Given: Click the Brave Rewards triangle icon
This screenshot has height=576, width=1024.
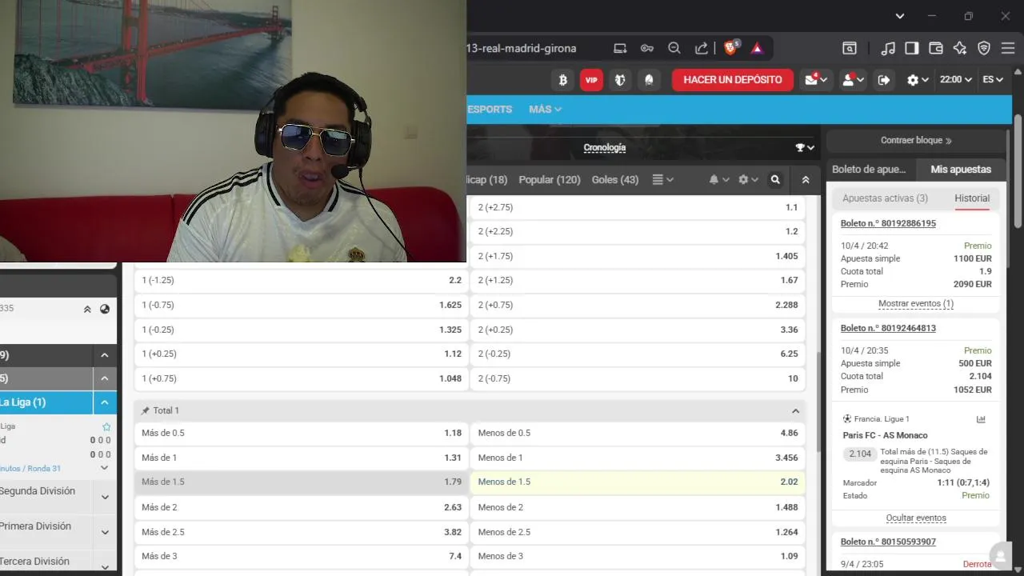Looking at the screenshot, I should [757, 49].
